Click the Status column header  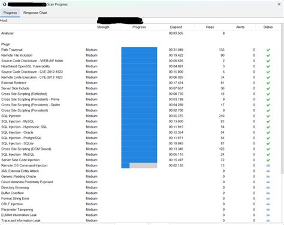tap(268, 27)
